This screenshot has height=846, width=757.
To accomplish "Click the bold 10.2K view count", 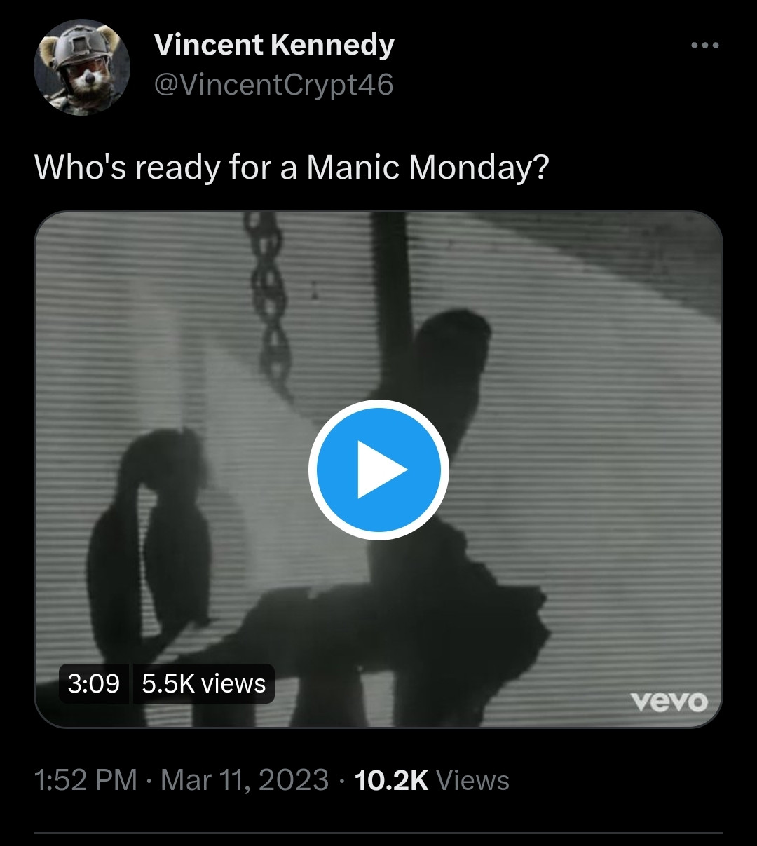I will click(391, 780).
